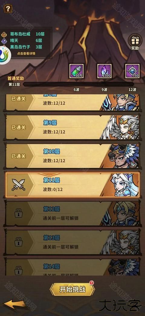Viewport: 145px width, 316px height.
Task: Open the question mark help icon
Action: (x=8, y=9)
